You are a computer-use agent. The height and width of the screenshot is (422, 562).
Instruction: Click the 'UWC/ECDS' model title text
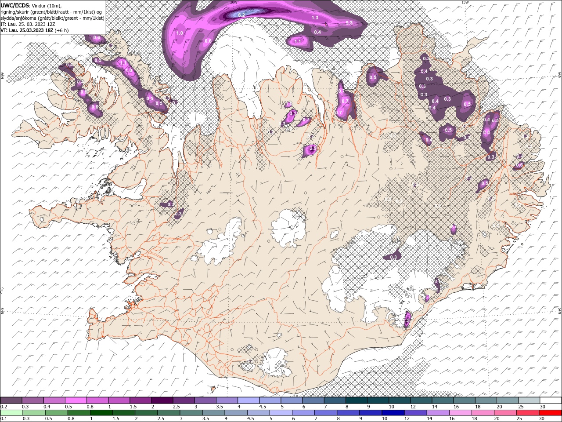(x=15, y=5)
